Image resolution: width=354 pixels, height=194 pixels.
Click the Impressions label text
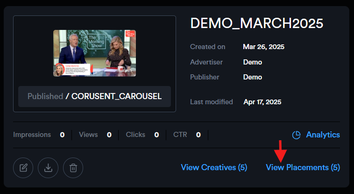[32, 135]
